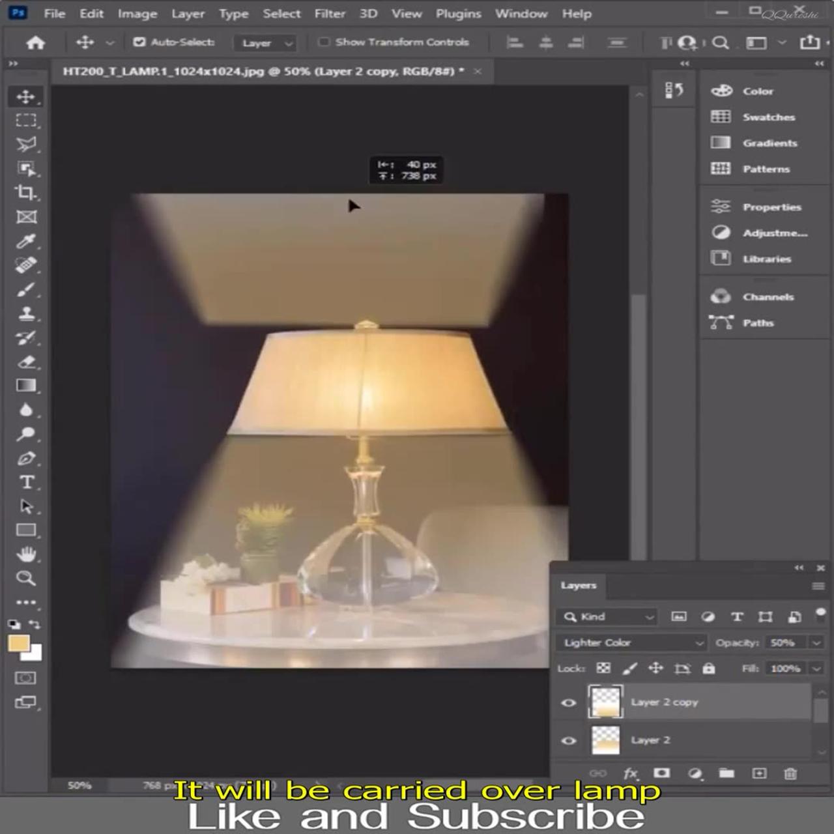The image size is (834, 834).
Task: Select the Polygonal Lasso tool
Action: pyautogui.click(x=26, y=145)
